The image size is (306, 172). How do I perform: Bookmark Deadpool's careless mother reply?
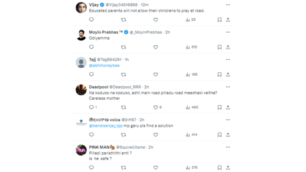[x=220, y=107]
